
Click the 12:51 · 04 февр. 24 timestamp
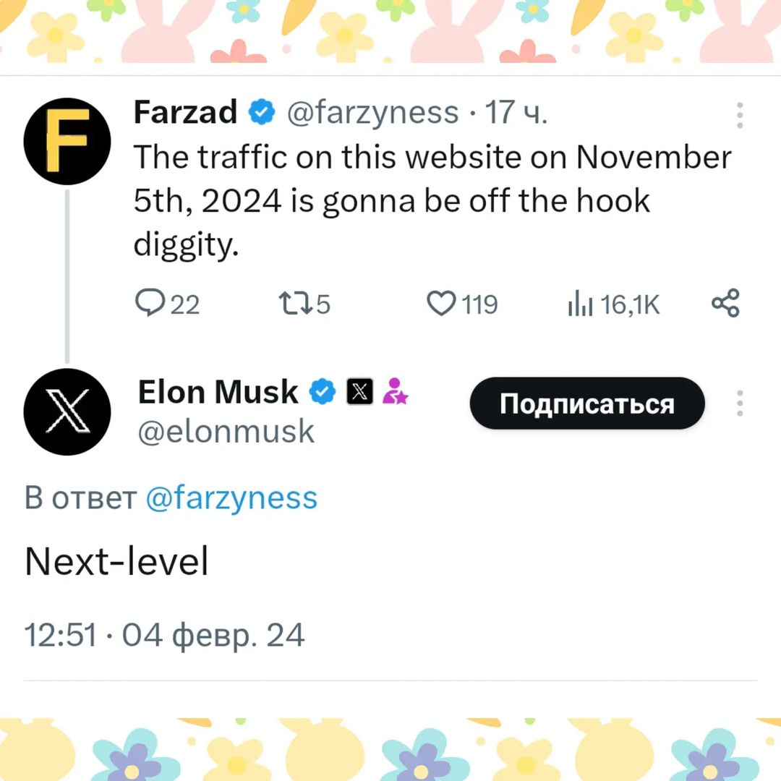click(164, 635)
